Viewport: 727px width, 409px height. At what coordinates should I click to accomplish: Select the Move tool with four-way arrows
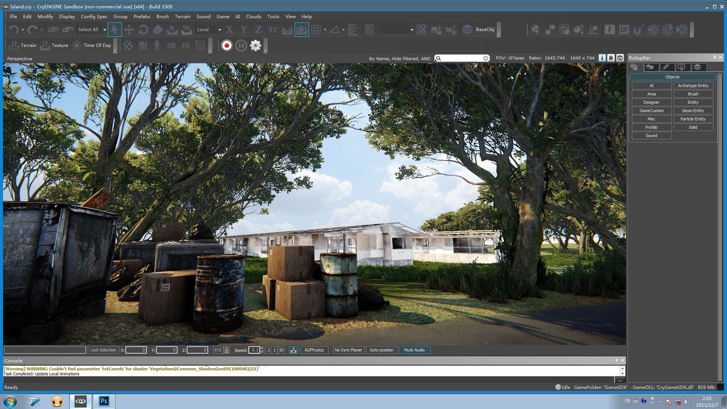(129, 30)
